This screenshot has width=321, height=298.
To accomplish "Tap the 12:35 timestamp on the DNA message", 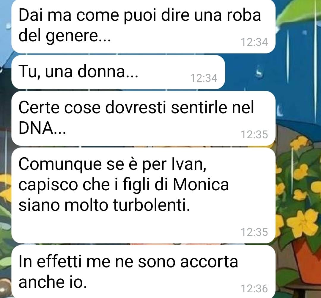I will 254,135.
